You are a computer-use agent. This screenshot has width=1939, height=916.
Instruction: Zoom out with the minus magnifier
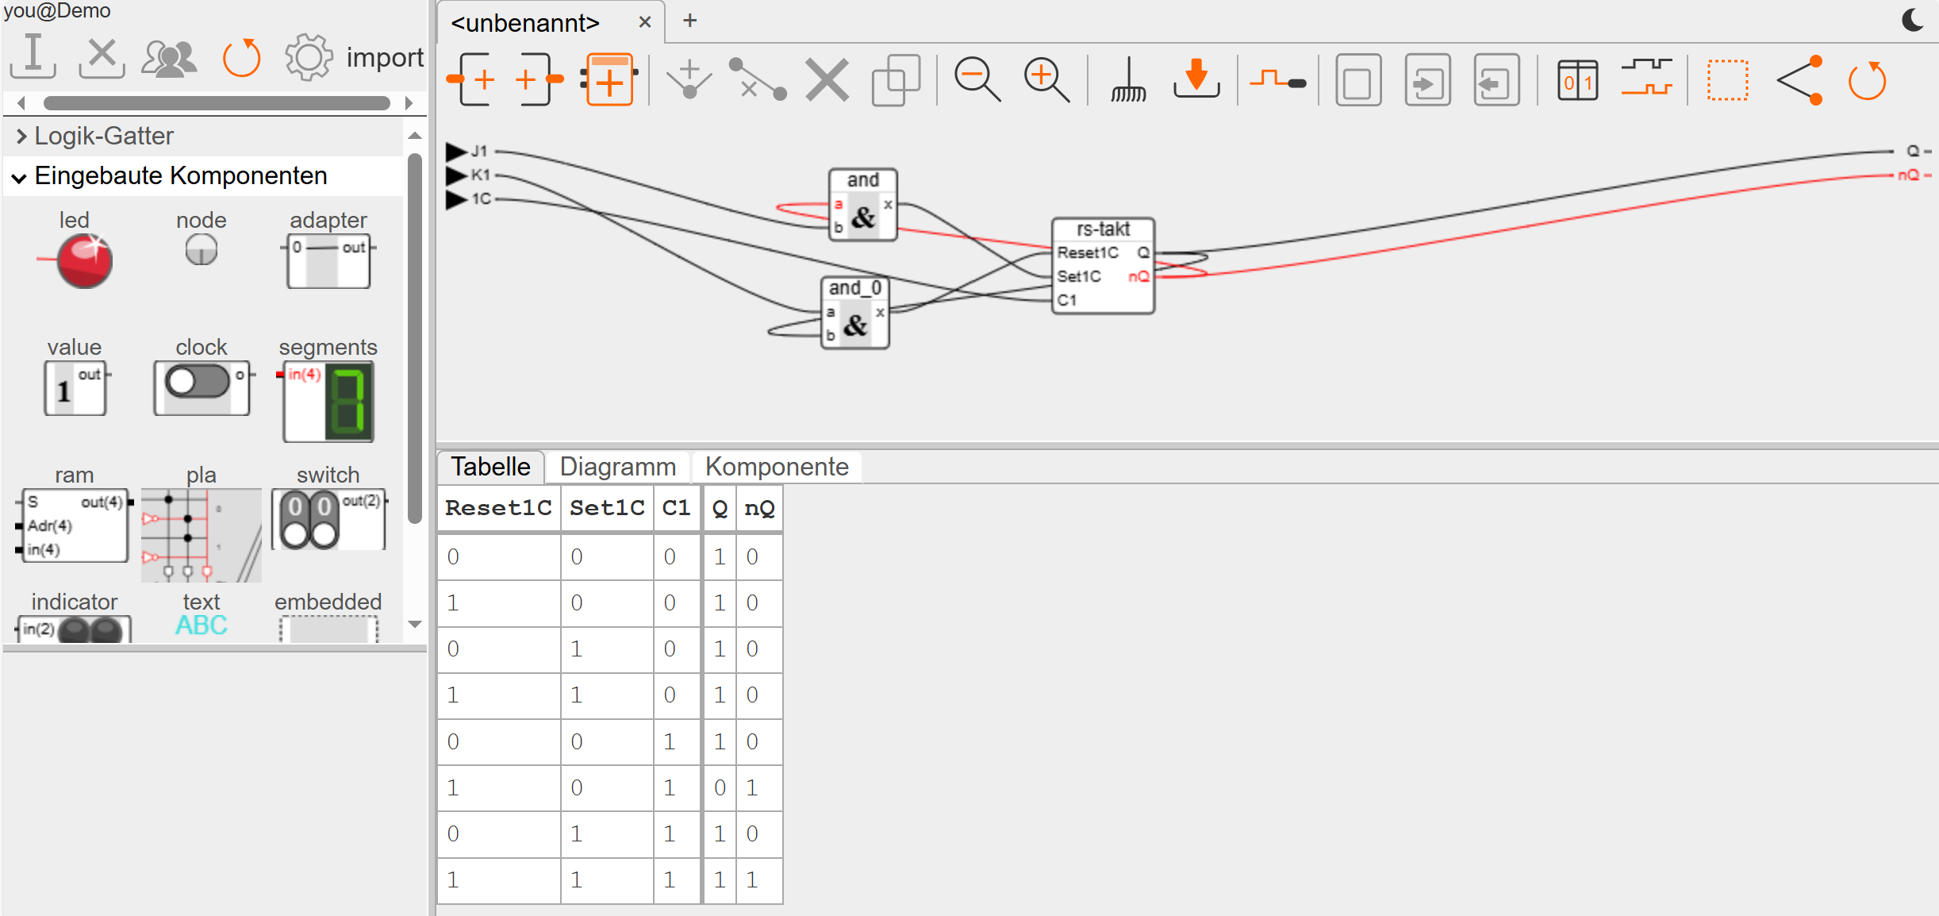pyautogui.click(x=977, y=79)
